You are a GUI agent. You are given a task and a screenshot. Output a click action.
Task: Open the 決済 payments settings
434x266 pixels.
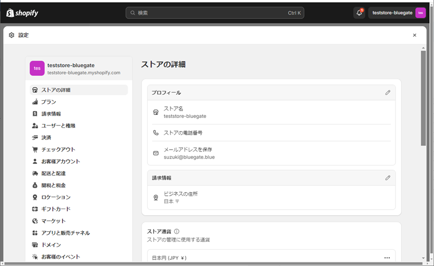point(46,137)
